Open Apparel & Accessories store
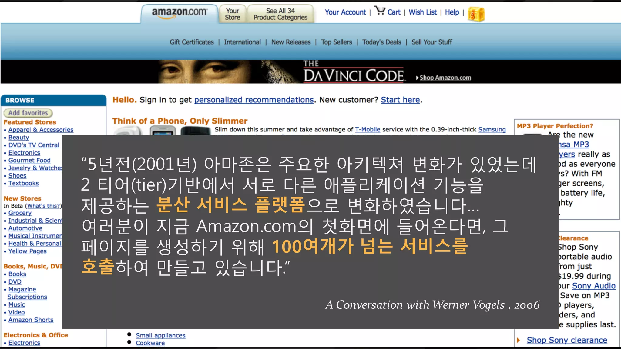The height and width of the screenshot is (349, 621). pyautogui.click(x=41, y=130)
